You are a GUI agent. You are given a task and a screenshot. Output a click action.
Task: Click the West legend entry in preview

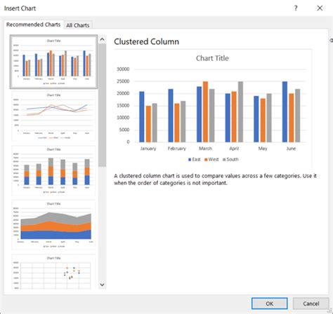(x=211, y=159)
